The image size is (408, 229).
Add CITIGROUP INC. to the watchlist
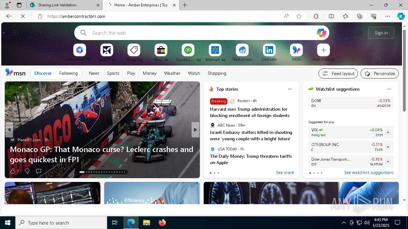click(388, 147)
